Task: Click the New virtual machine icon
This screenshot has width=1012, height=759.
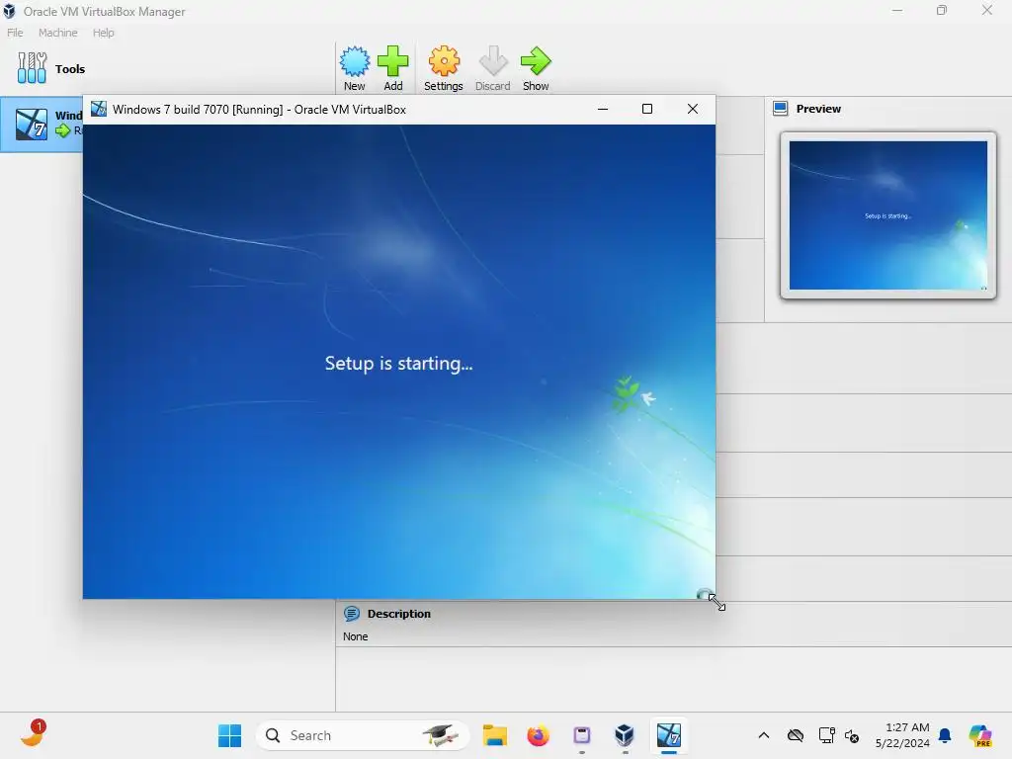Action: click(355, 62)
